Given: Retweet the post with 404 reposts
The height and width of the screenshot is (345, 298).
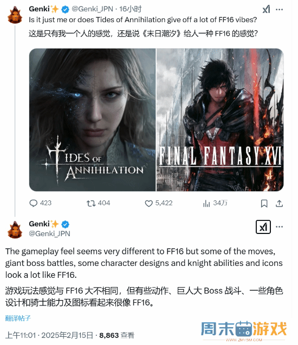Looking at the screenshot, I should [91, 203].
